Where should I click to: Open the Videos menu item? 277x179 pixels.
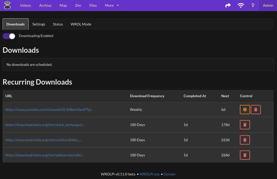(x=26, y=5)
